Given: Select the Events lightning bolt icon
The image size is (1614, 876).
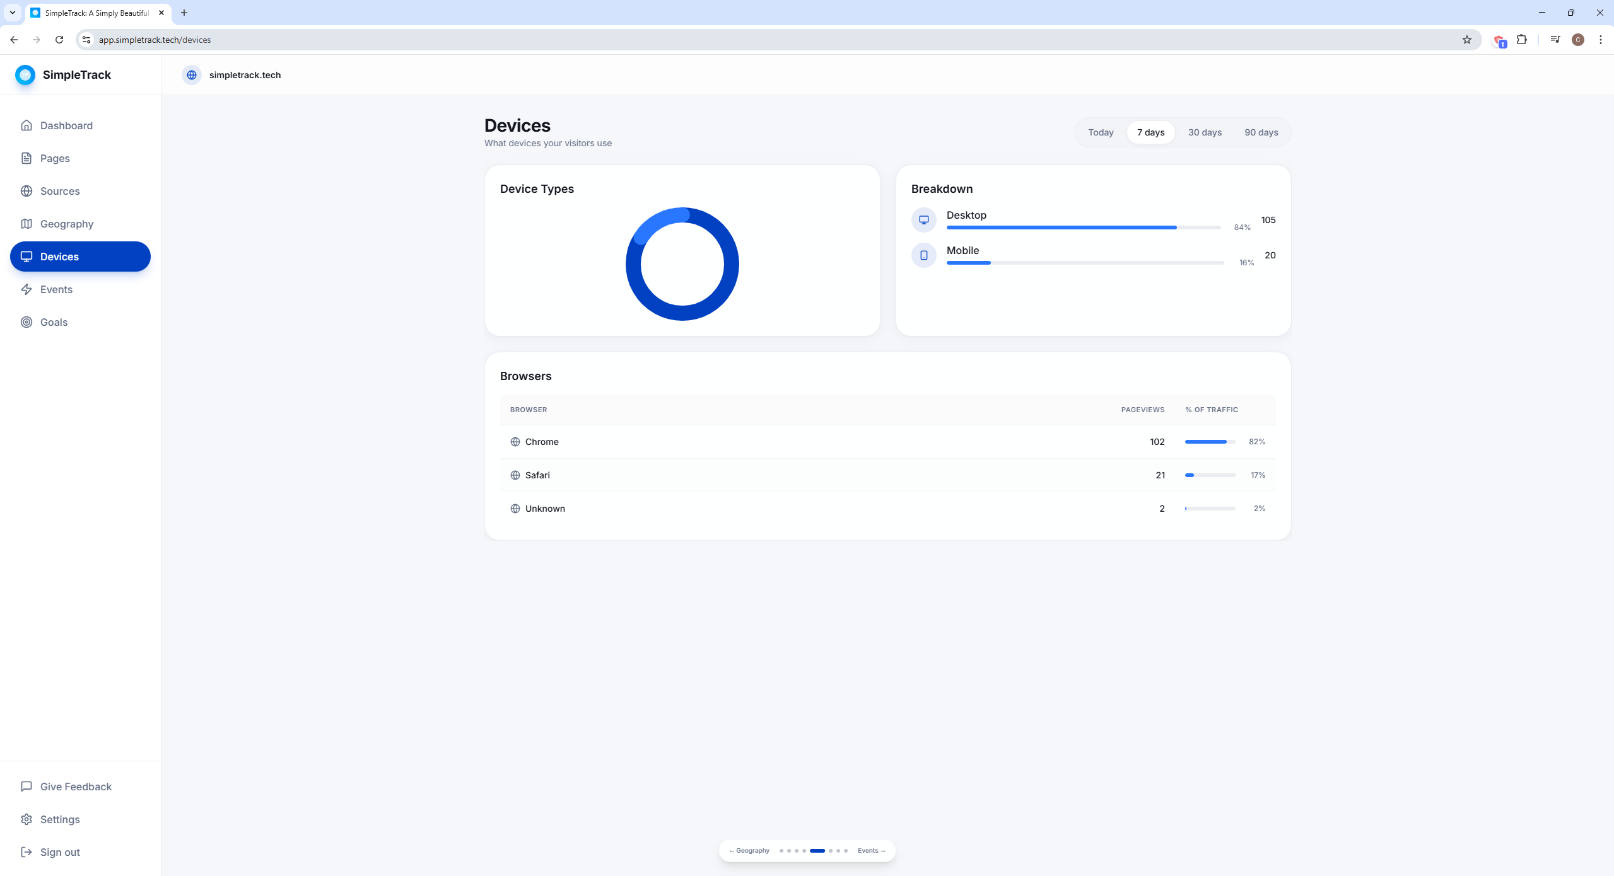Looking at the screenshot, I should 26,289.
